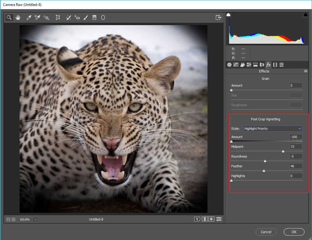Open the Effects panel flyout menu
Screen dimensions: 312x240
306,71
